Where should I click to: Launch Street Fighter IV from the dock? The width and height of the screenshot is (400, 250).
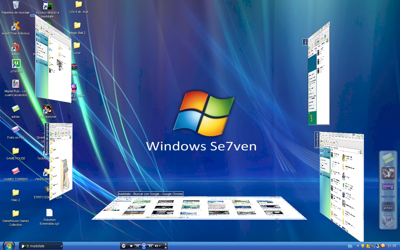388,173
